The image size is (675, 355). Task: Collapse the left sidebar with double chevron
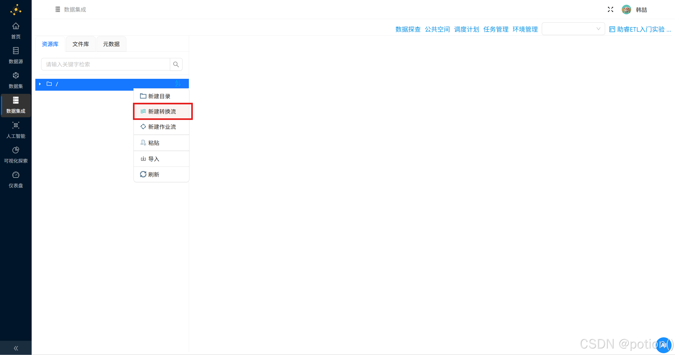[16, 348]
